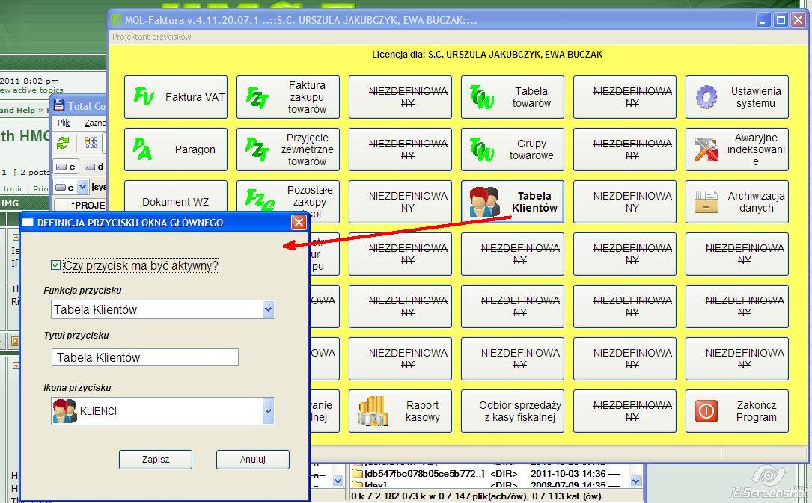This screenshot has width=812, height=503.
Task: Open Paragon via the PA icon
Action: [x=142, y=149]
